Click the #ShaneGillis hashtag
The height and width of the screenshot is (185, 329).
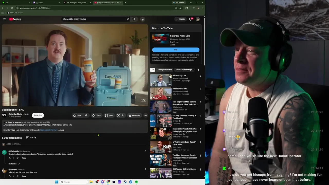tap(45, 122)
